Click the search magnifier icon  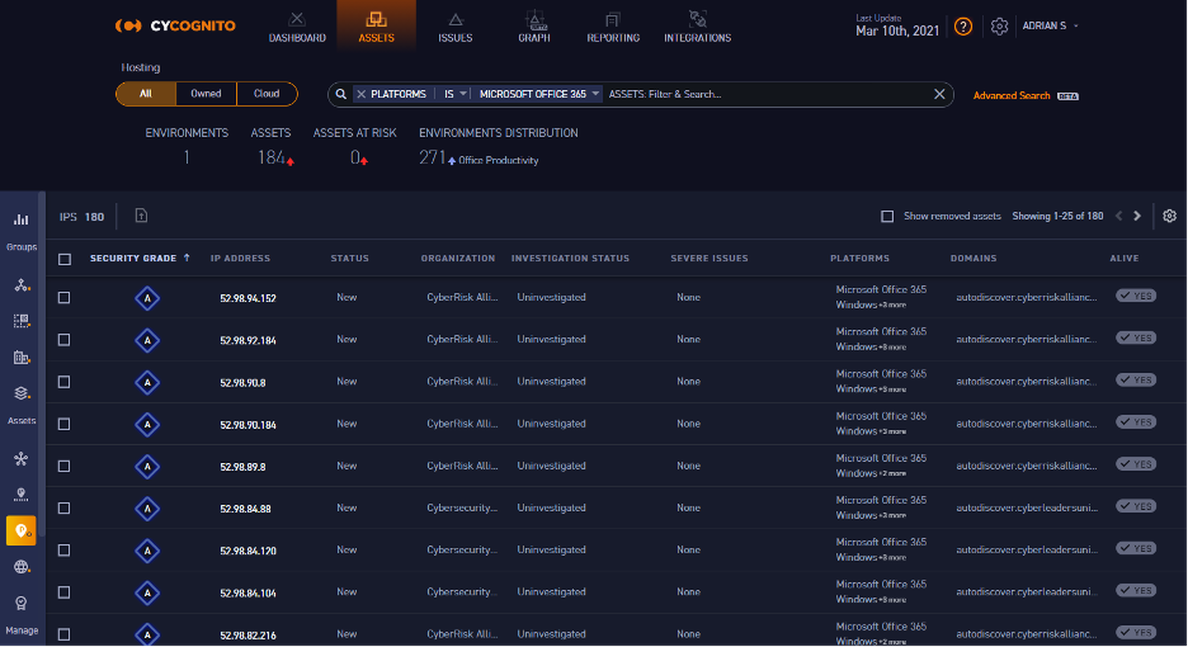tap(341, 94)
